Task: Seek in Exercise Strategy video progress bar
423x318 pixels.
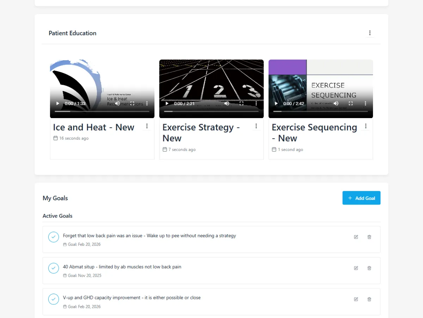Action: (x=211, y=111)
